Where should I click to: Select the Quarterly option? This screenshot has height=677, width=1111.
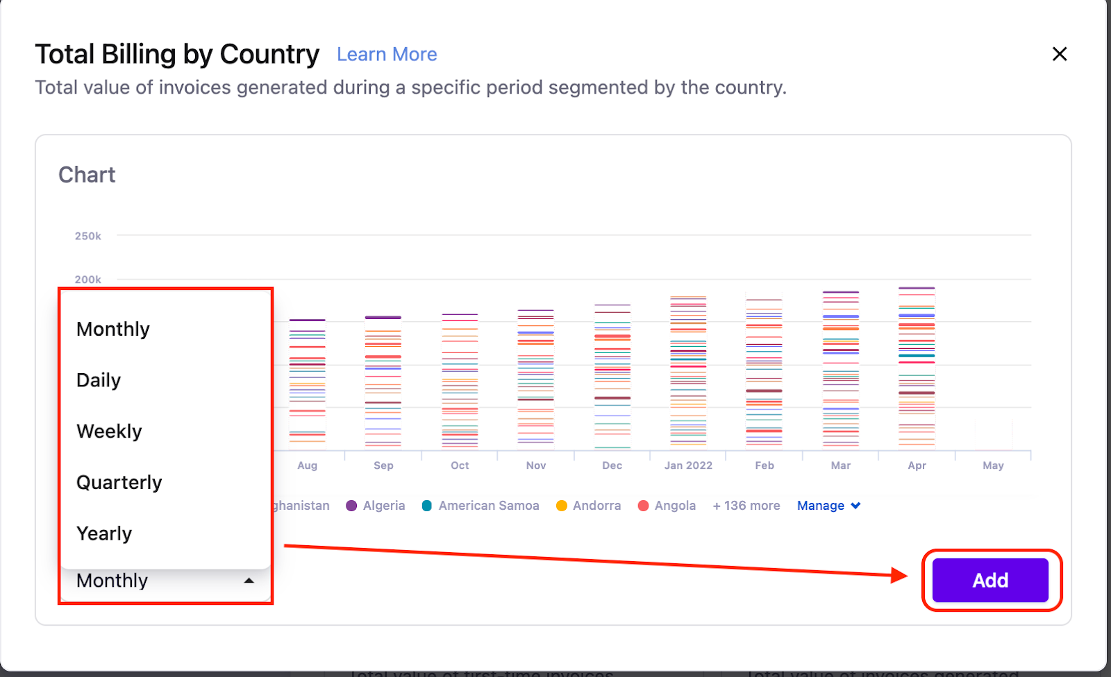(x=119, y=483)
